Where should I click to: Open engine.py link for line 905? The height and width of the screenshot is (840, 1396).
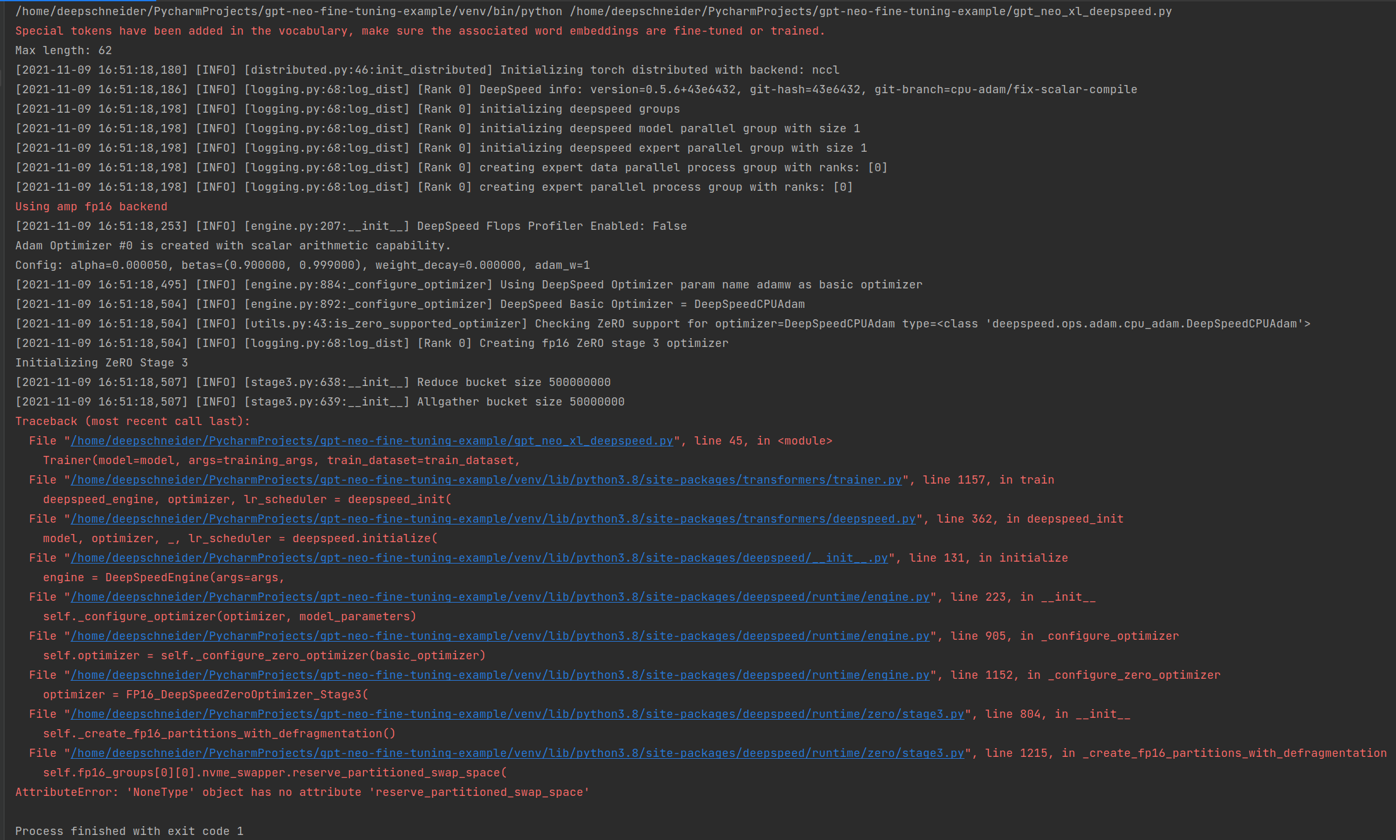(500, 636)
